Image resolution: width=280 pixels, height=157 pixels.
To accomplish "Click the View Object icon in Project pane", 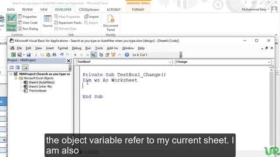I will [17, 68].
